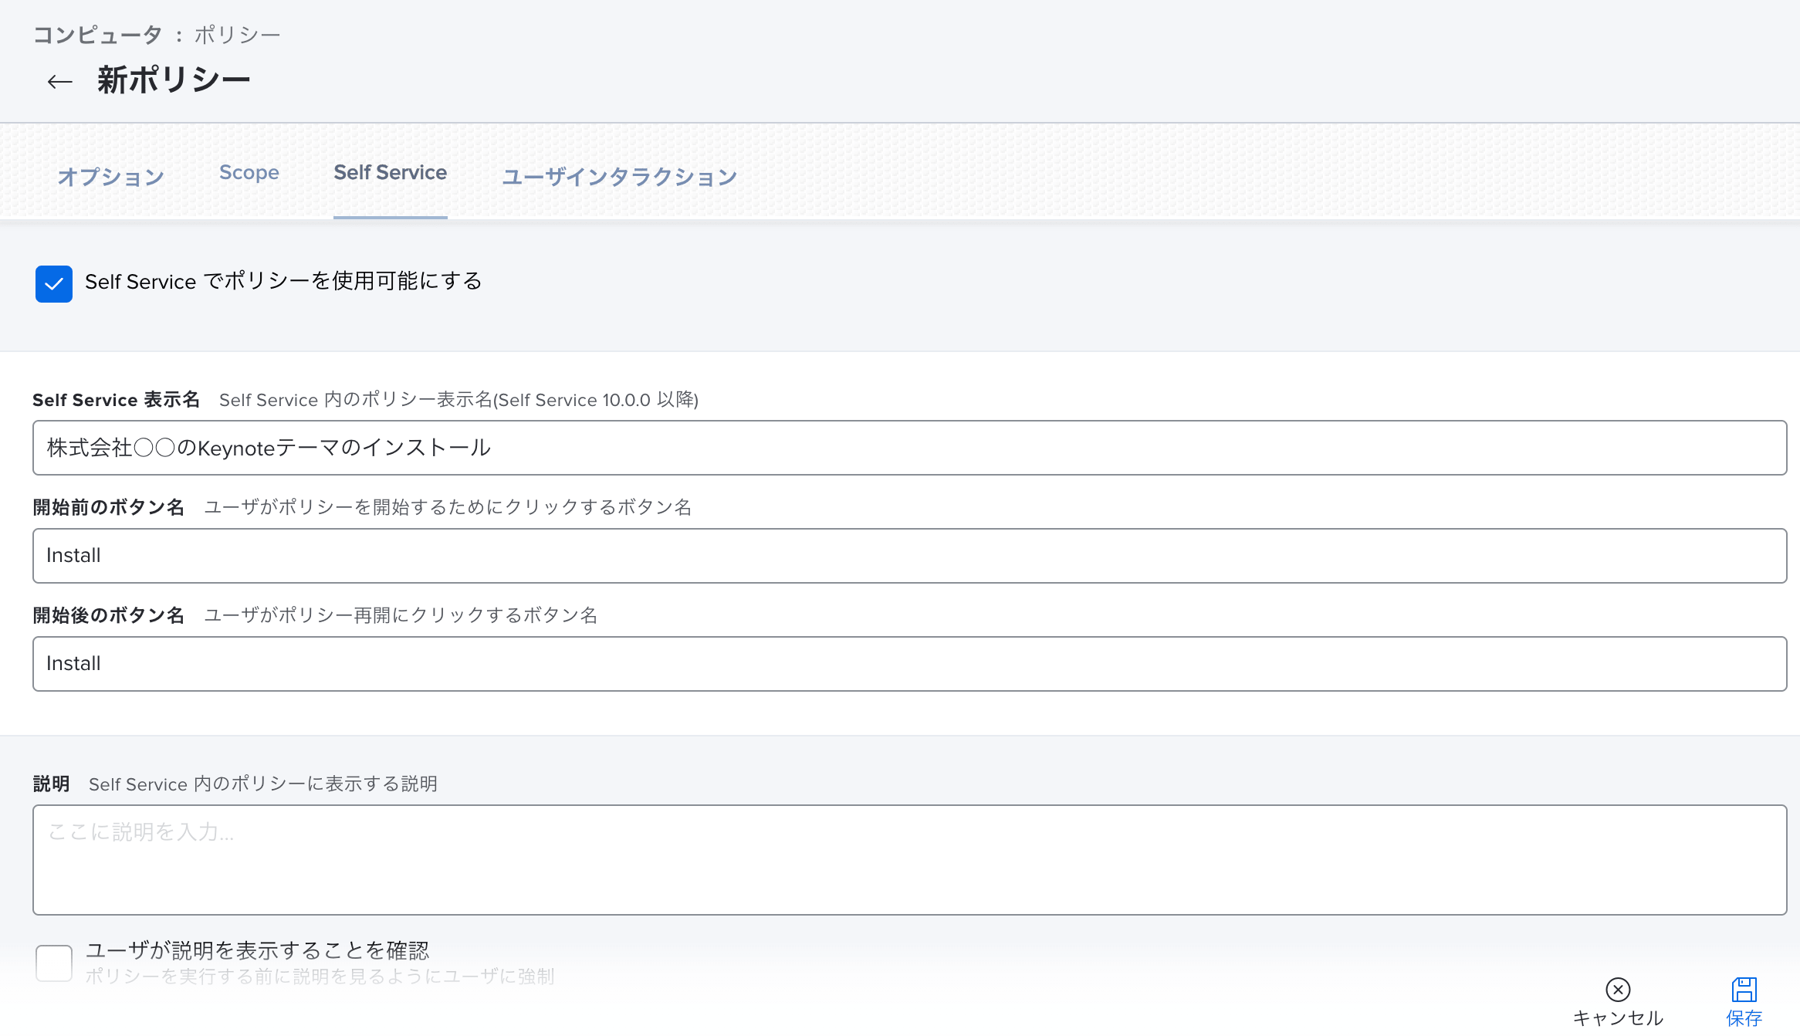Click the 開始前のボタン名 label
The image size is (1800, 1036).
[109, 507]
